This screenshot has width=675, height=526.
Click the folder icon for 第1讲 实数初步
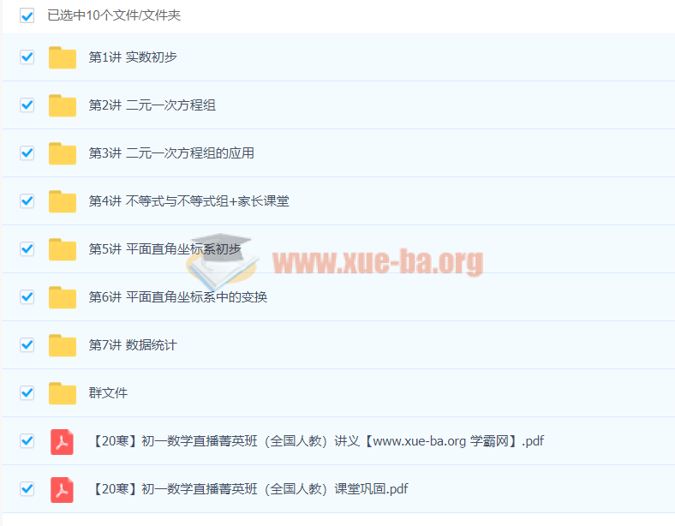point(63,57)
